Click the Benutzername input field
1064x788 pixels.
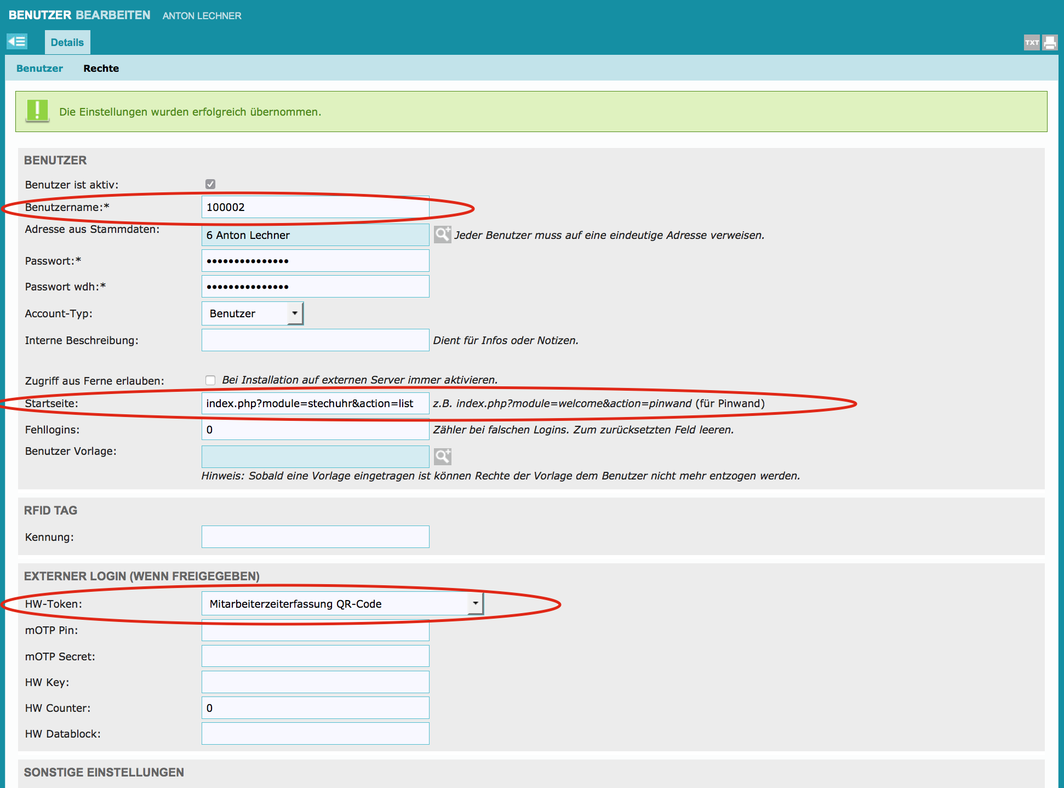click(315, 207)
